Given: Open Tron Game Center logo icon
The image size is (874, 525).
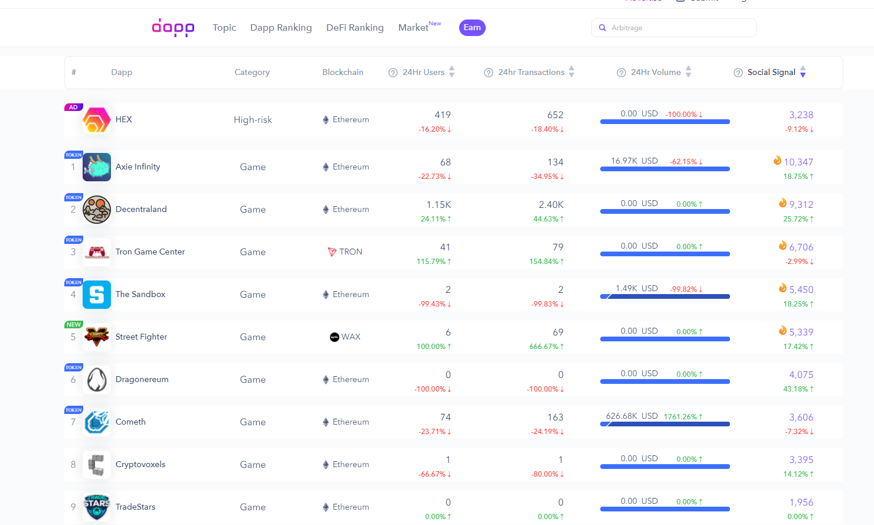Looking at the screenshot, I should click(x=97, y=252).
